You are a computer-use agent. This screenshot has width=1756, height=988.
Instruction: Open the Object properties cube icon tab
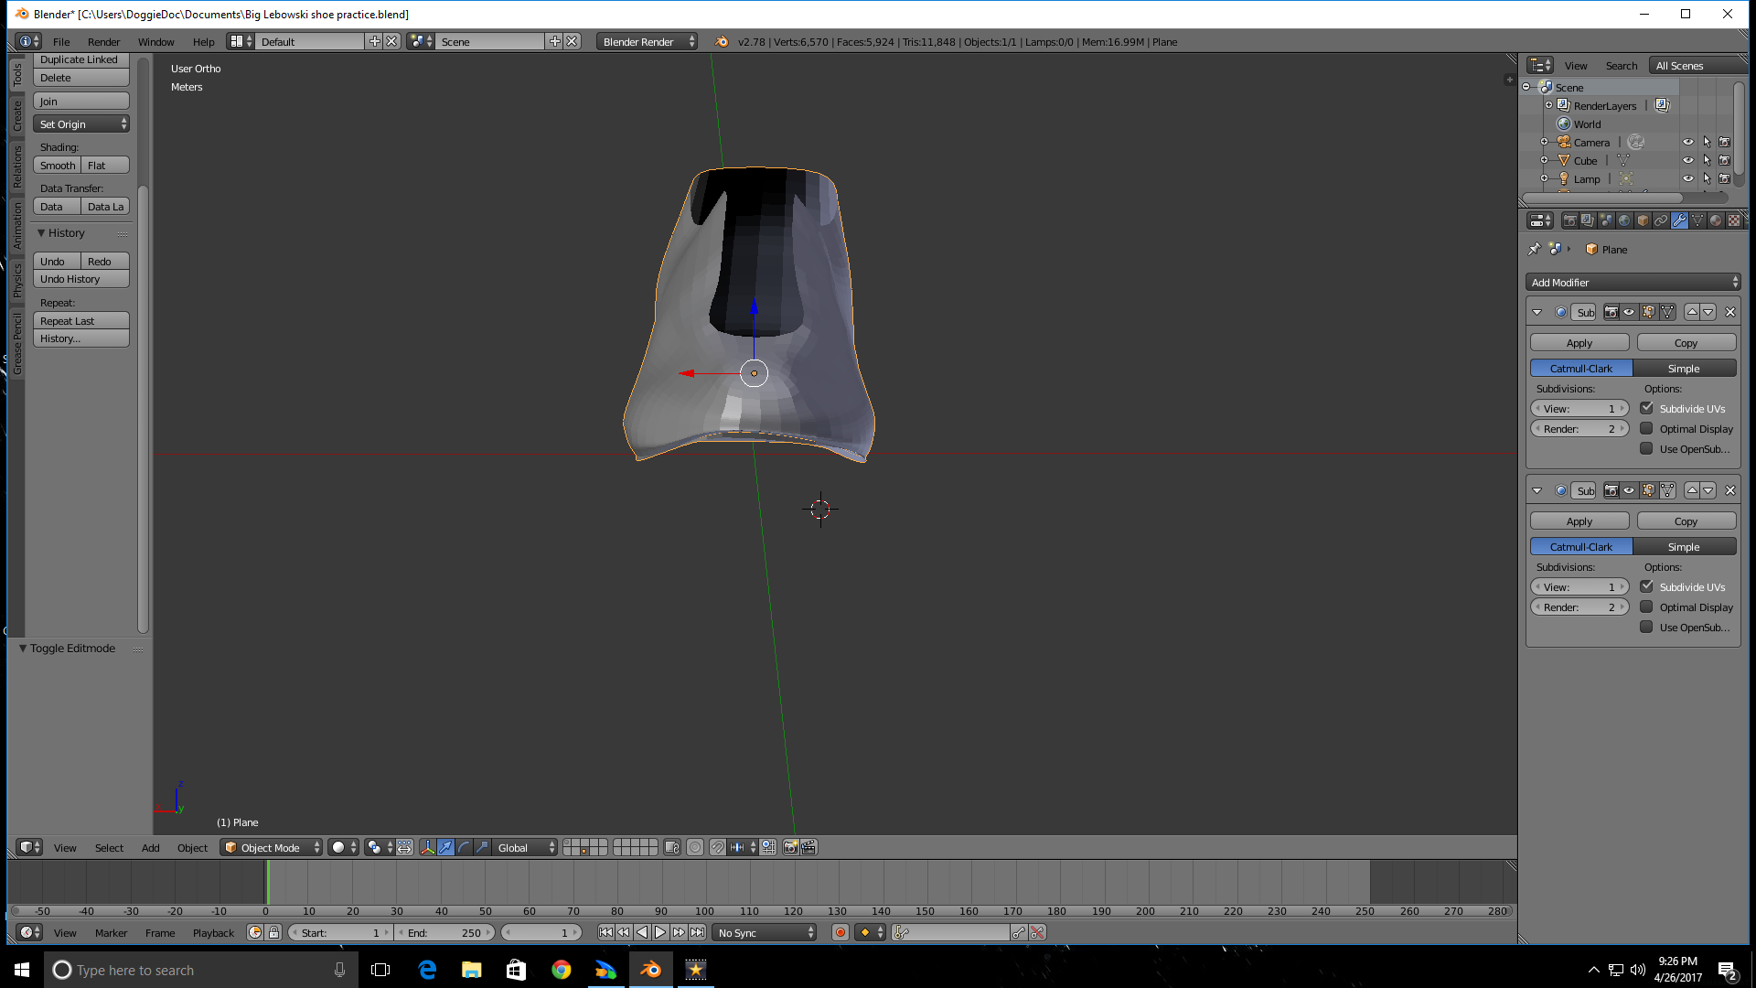tap(1643, 220)
